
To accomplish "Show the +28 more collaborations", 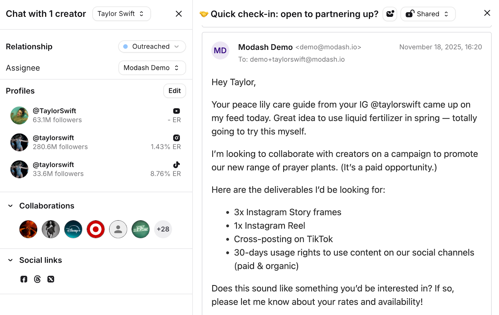I will 163,229.
